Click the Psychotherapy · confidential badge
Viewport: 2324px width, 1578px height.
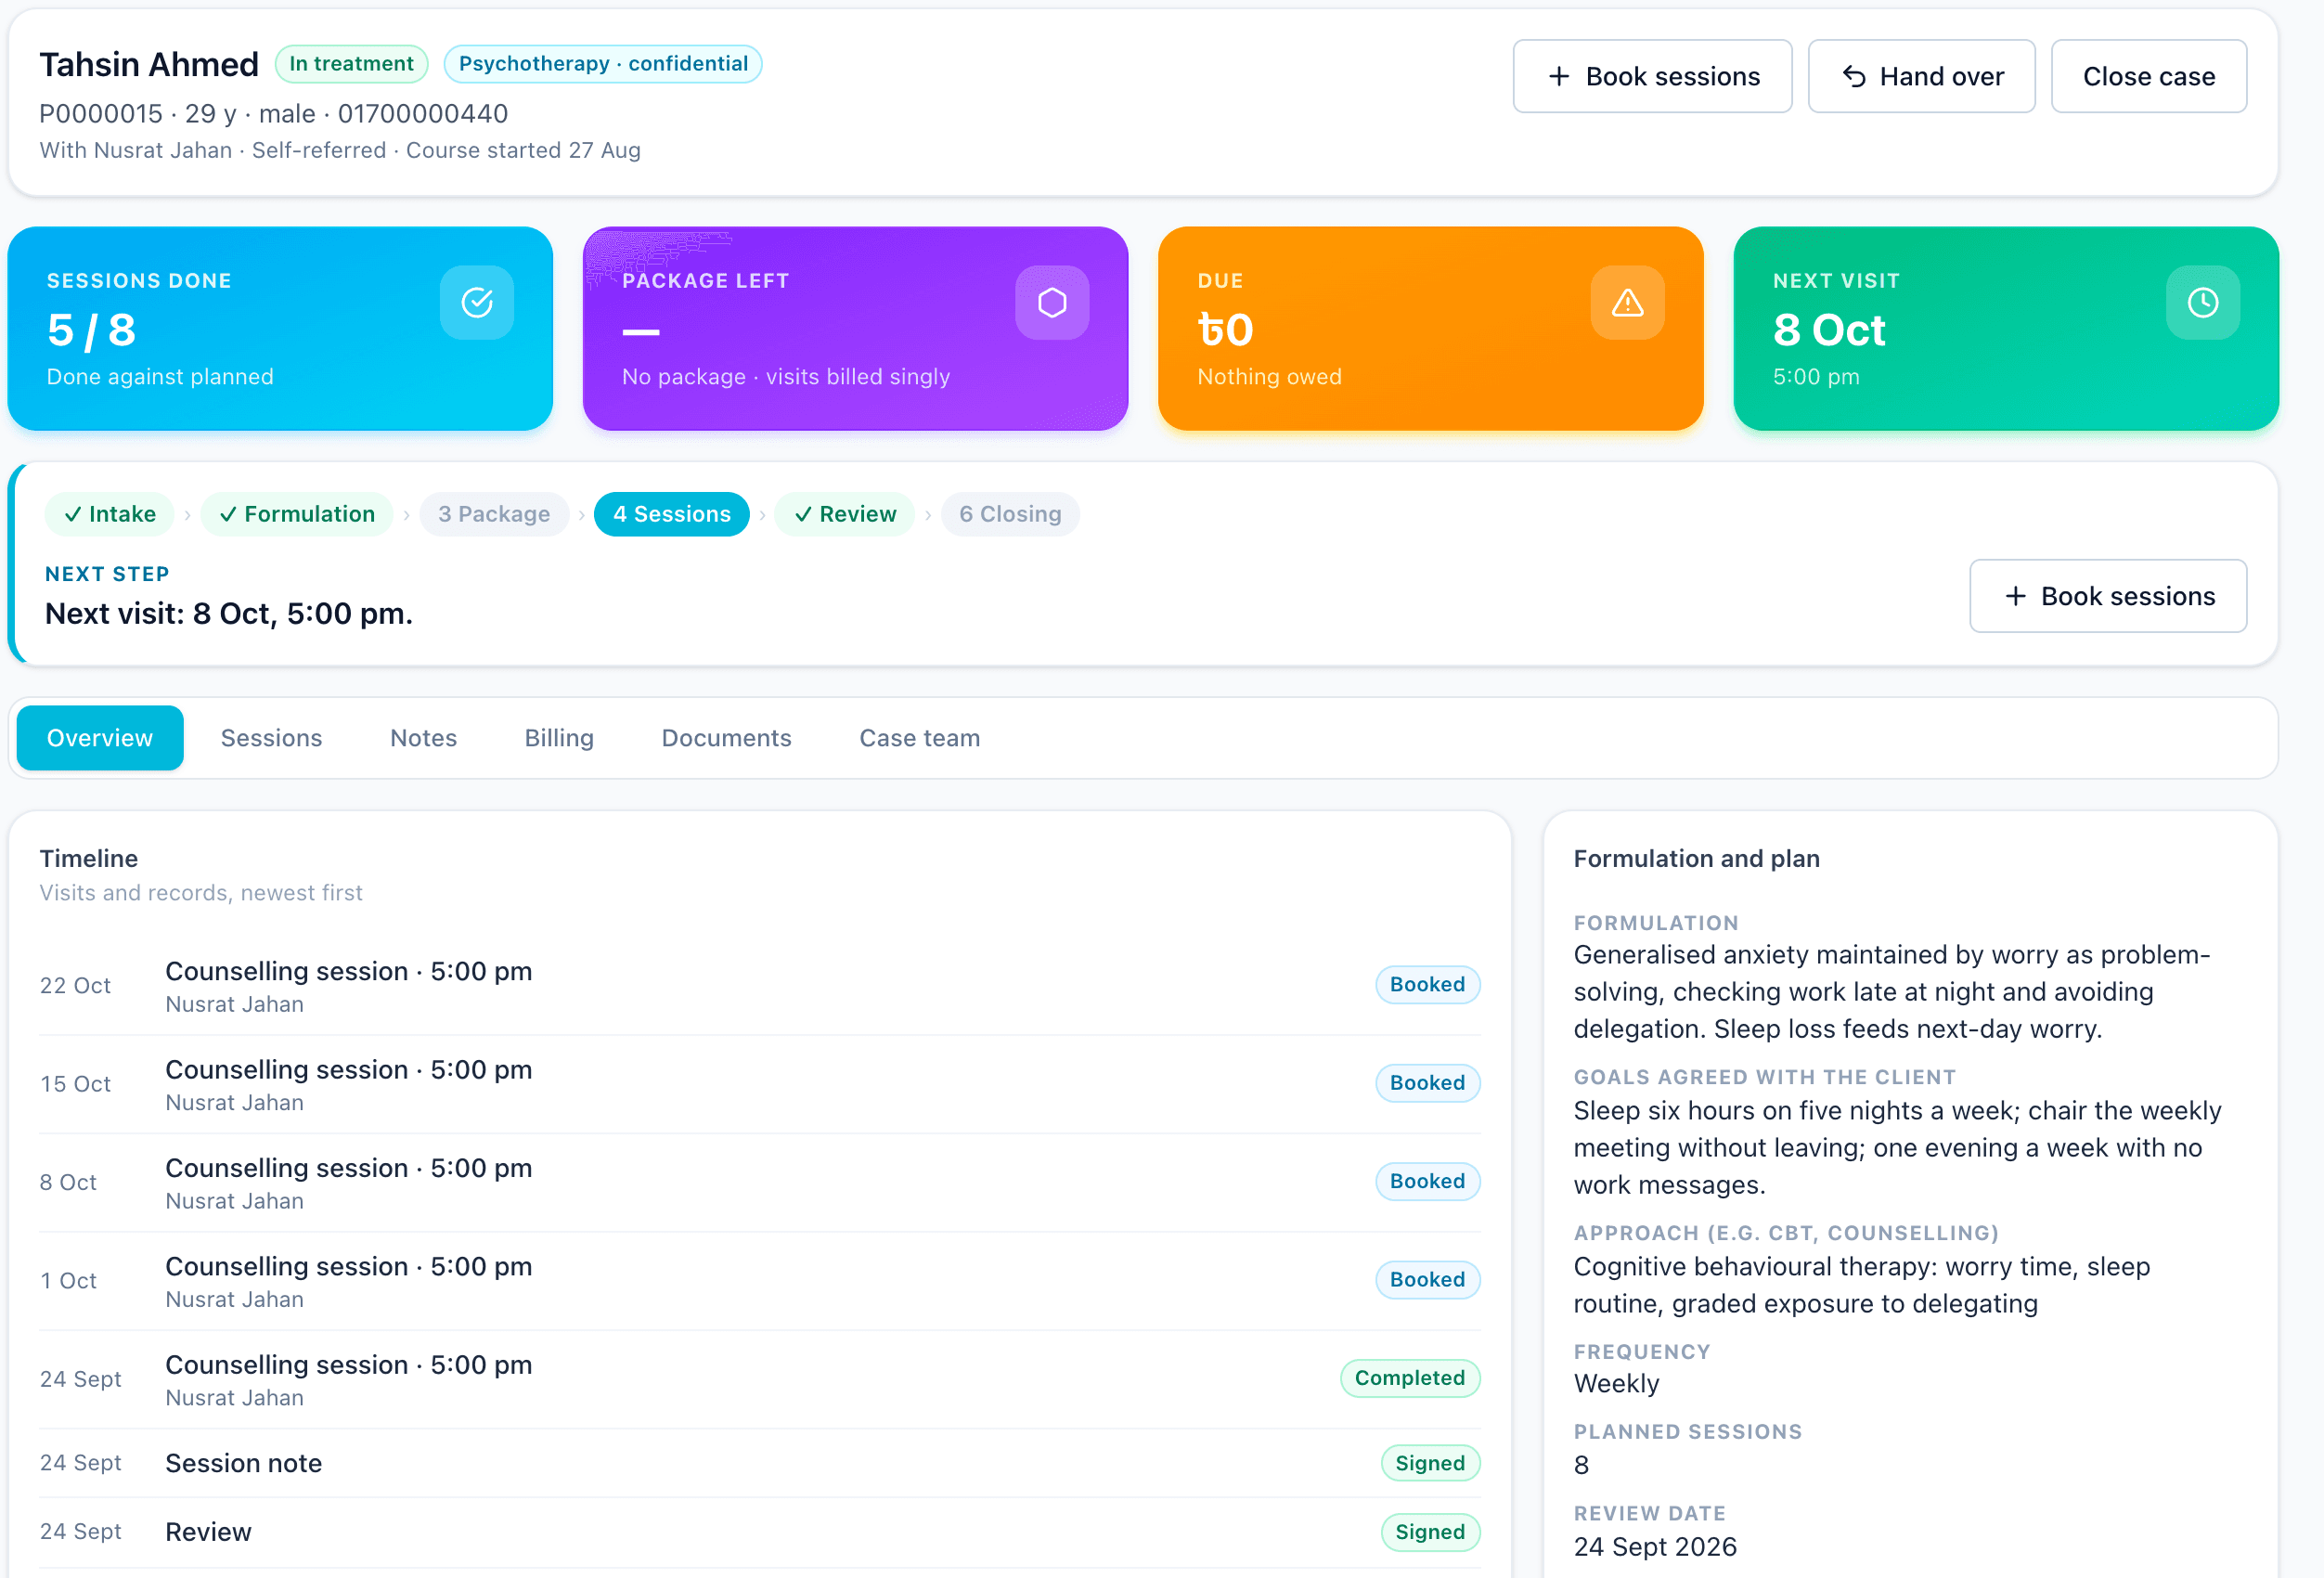point(603,64)
